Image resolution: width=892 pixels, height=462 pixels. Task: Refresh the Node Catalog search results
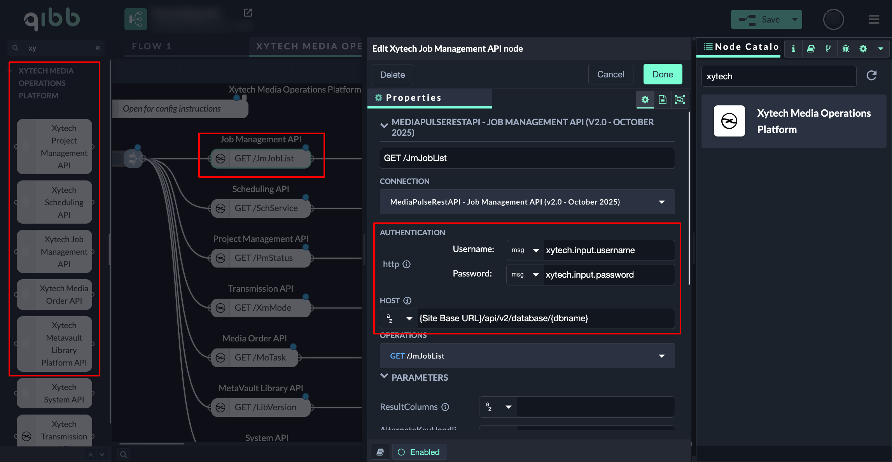pyautogui.click(x=871, y=75)
